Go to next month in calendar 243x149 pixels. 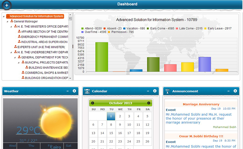[x=149, y=103]
